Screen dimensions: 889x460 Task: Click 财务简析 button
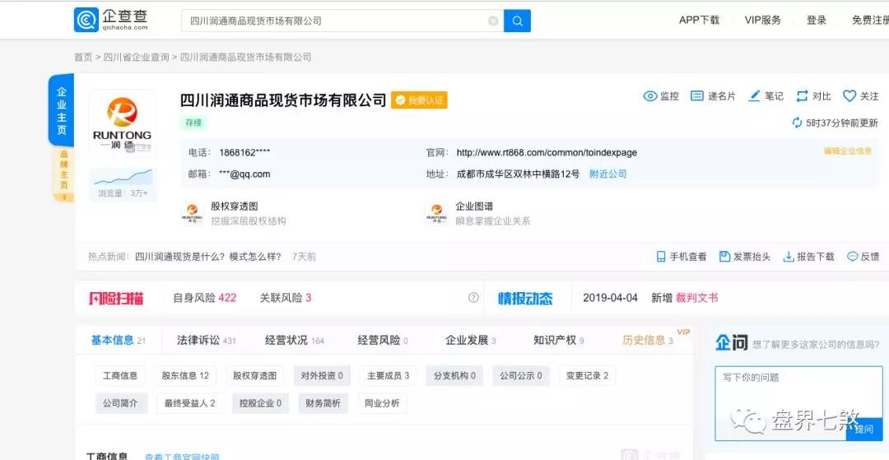(x=323, y=403)
